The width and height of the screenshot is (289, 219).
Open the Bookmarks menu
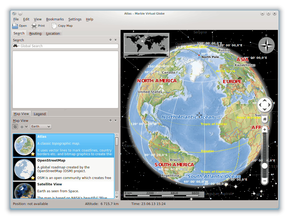point(55,19)
